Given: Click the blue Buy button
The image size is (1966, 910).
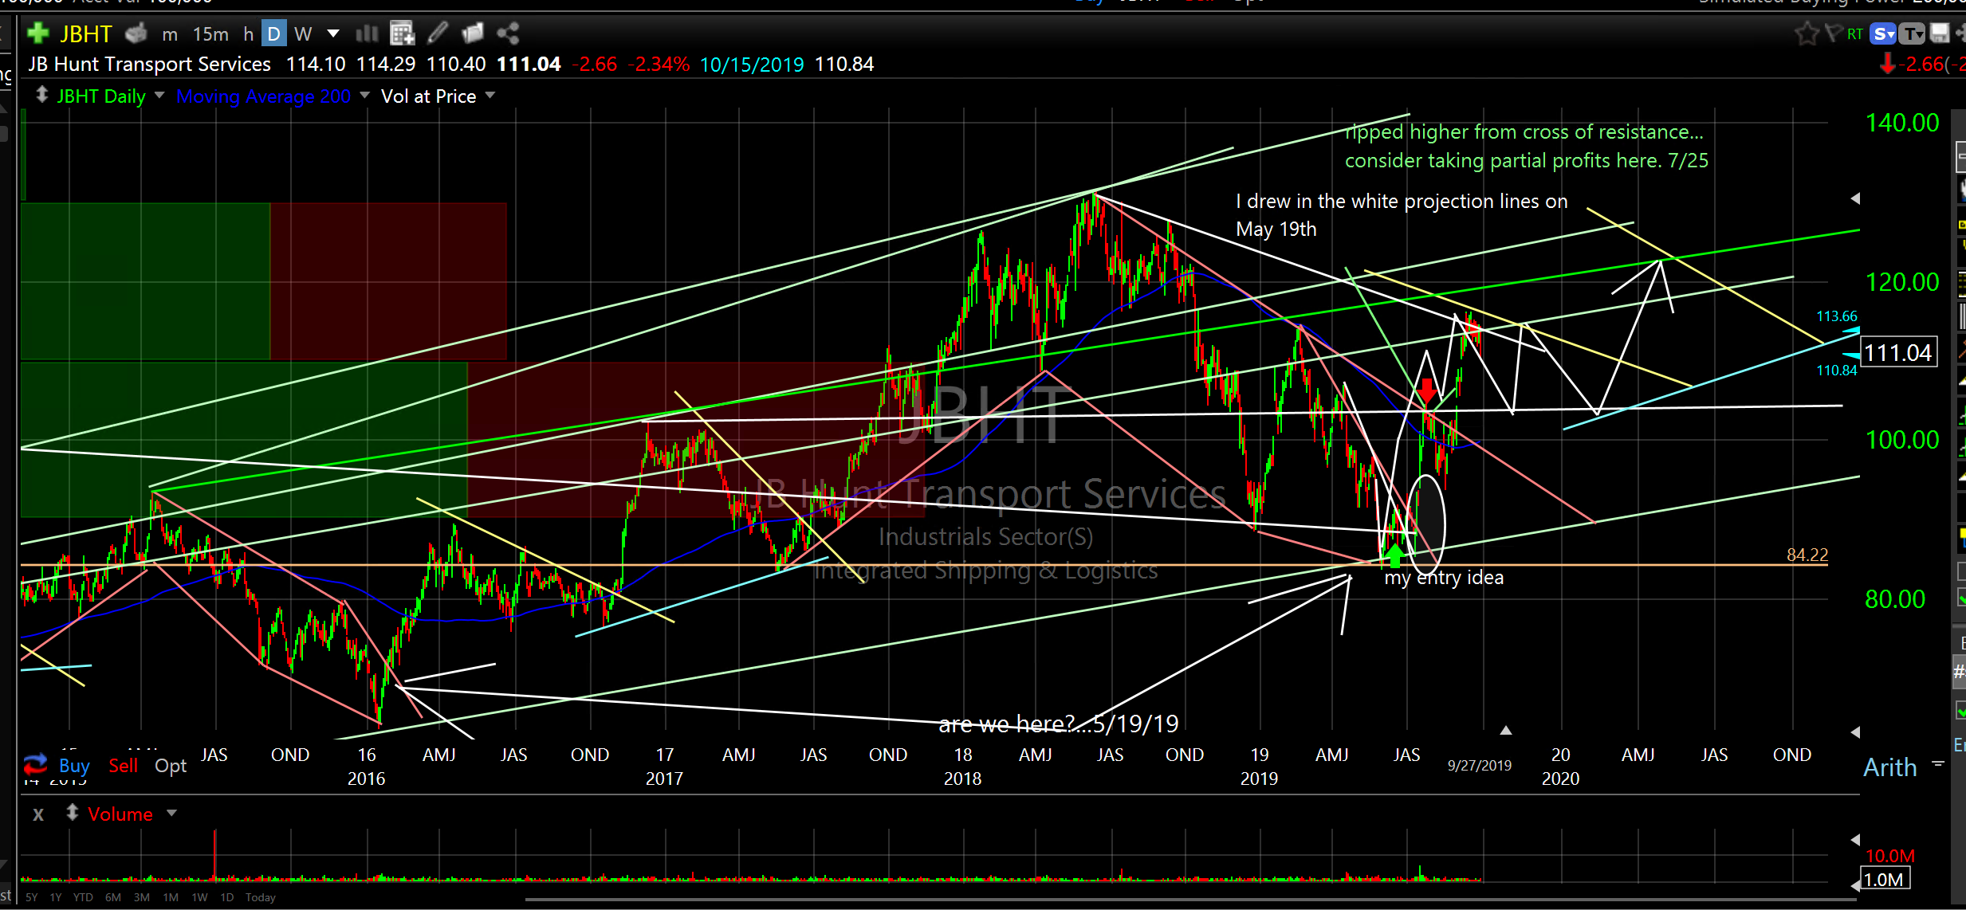Looking at the screenshot, I should tap(73, 766).
